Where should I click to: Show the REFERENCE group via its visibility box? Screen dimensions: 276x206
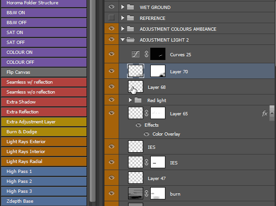(112, 17)
